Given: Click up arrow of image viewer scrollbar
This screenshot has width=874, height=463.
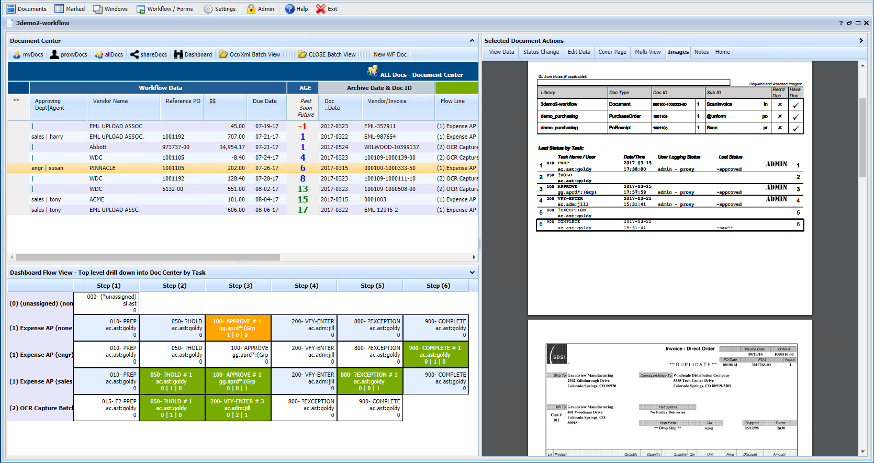Looking at the screenshot, I should [x=863, y=65].
